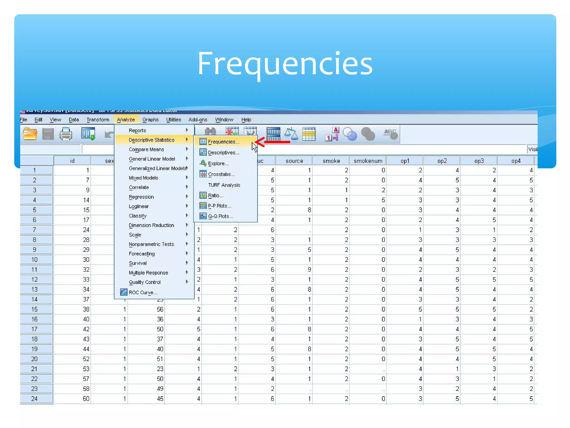Screen dimensions: 570x428
Task: Expand the Compare Means submenu arrow
Action: pos(187,149)
